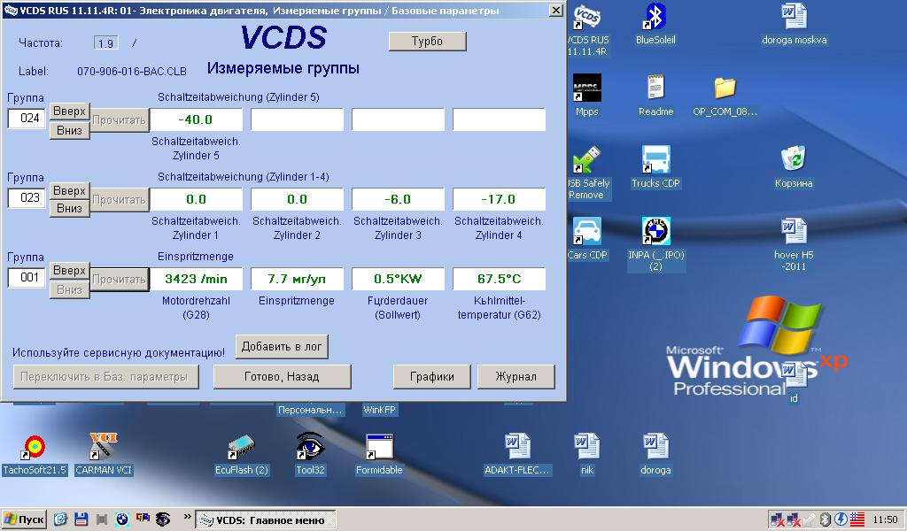The image size is (907, 531).
Task: Open the Корзина recycle bin
Action: click(794, 167)
